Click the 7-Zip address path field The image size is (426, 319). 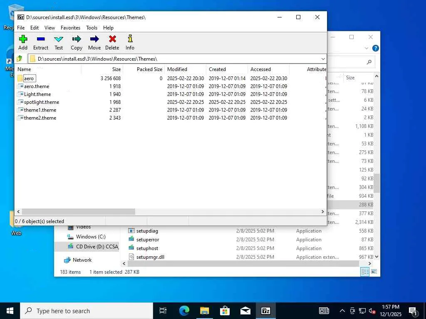(174, 59)
